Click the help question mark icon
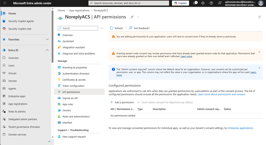 click(211, 3)
